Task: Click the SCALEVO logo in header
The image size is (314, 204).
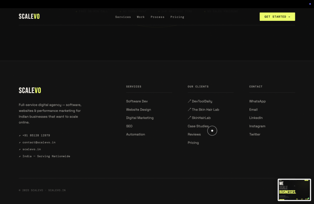Action: click(x=29, y=16)
